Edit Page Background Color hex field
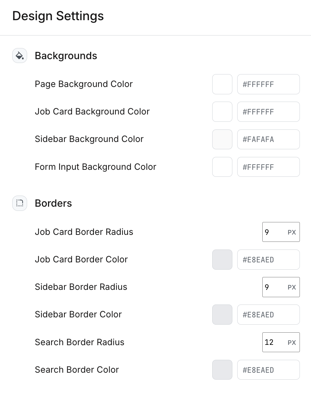311x396 pixels. [268, 84]
